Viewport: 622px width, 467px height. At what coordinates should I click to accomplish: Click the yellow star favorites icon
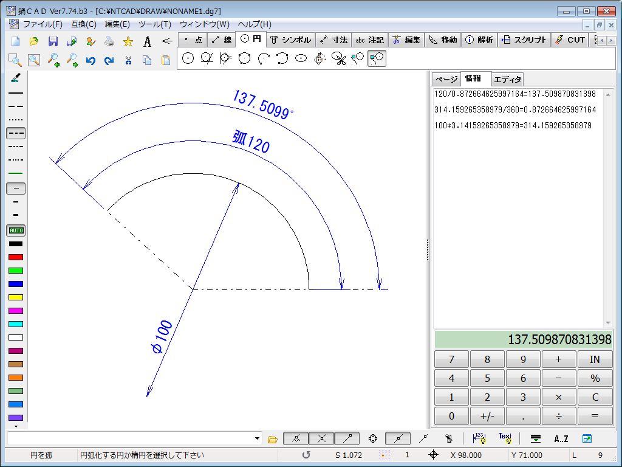128,41
